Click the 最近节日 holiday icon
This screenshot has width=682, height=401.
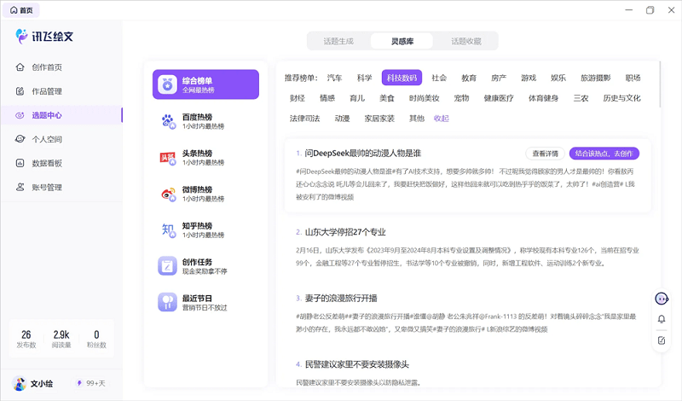click(x=168, y=302)
